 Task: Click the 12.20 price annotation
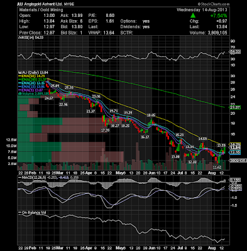point(192,162)
